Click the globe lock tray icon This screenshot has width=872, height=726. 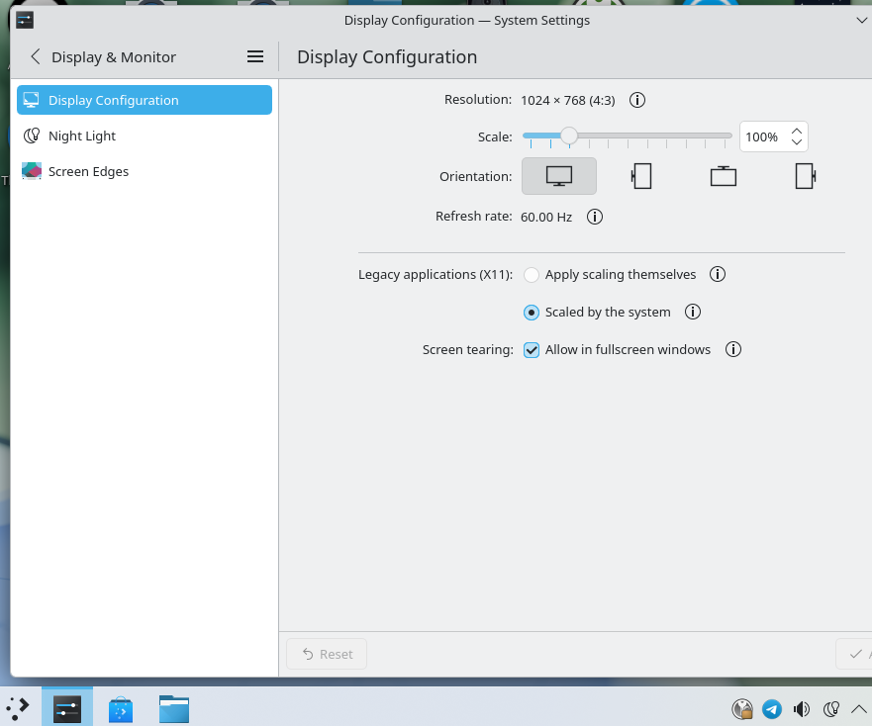click(x=742, y=709)
